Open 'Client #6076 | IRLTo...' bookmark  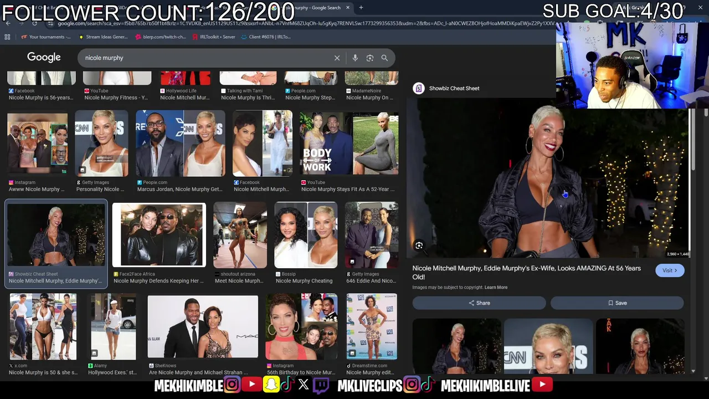[266, 37]
